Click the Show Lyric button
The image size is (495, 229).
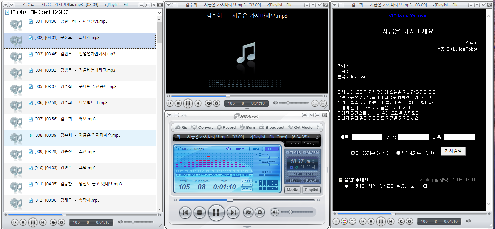(310, 143)
